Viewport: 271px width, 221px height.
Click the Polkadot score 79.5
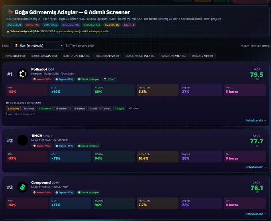click(x=257, y=75)
